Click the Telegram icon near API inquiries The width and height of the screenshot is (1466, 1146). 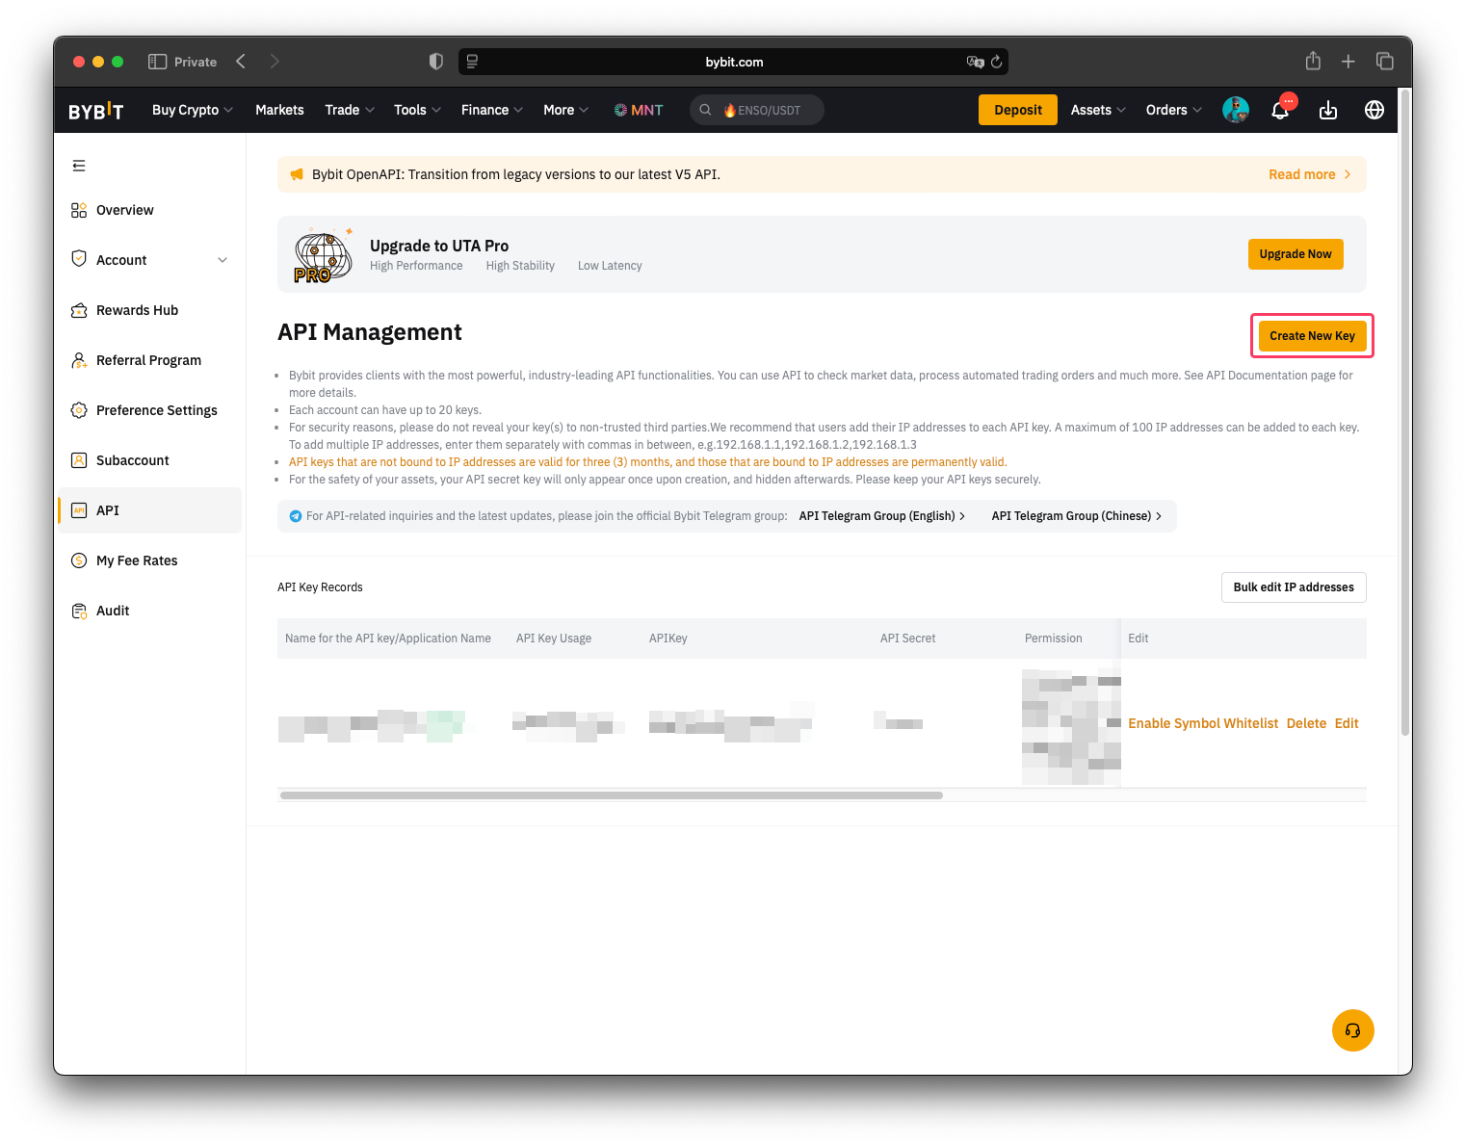295,515
